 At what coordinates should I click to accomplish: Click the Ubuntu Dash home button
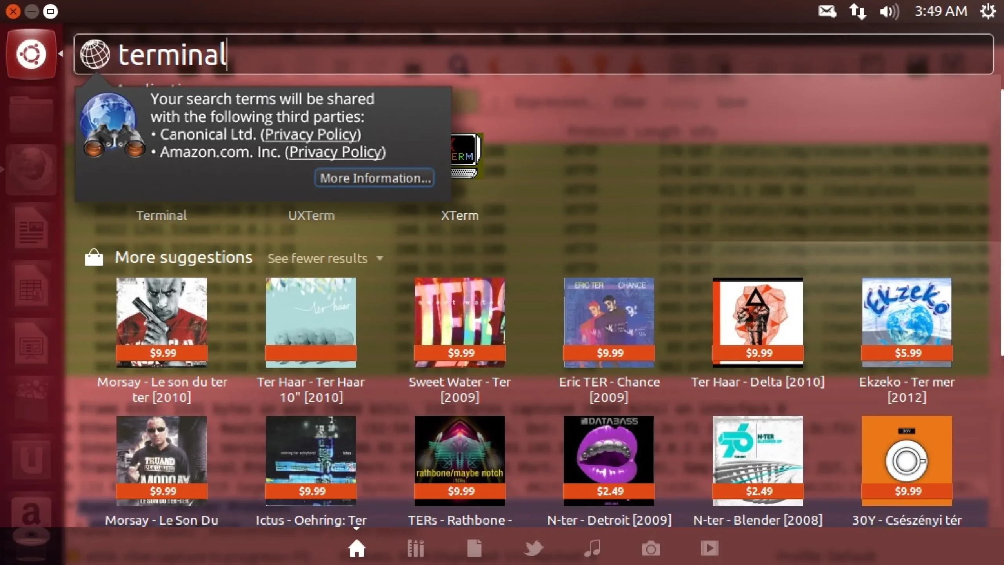click(x=31, y=54)
